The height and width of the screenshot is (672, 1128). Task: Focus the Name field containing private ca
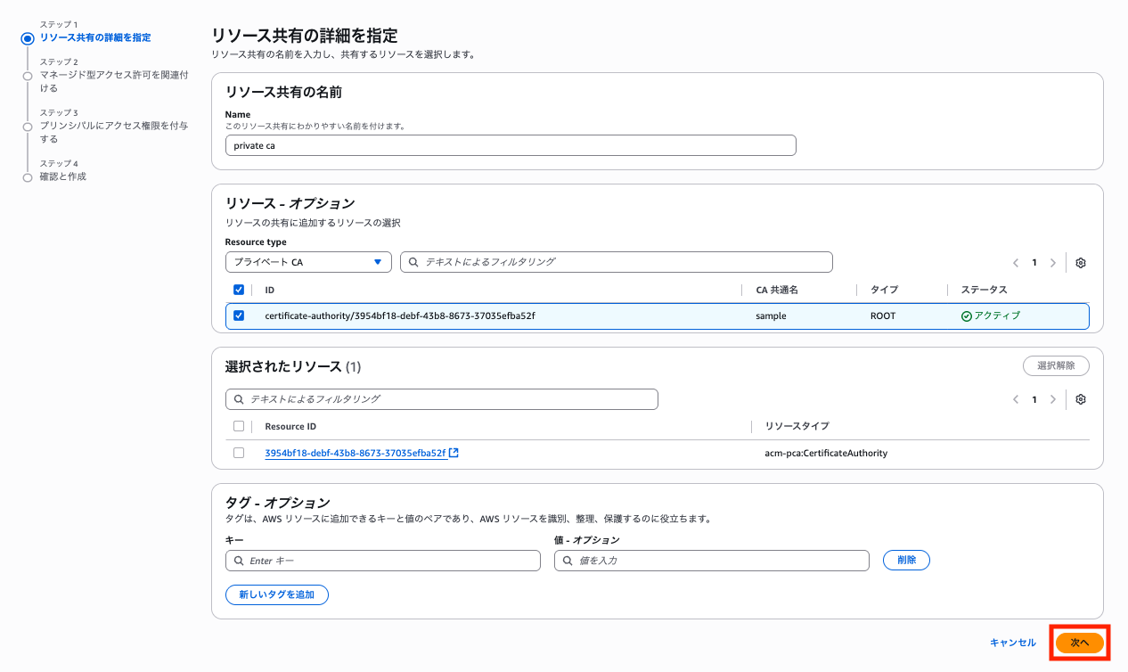[511, 145]
